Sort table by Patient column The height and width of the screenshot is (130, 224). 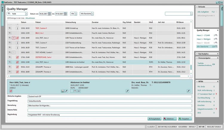38,22
